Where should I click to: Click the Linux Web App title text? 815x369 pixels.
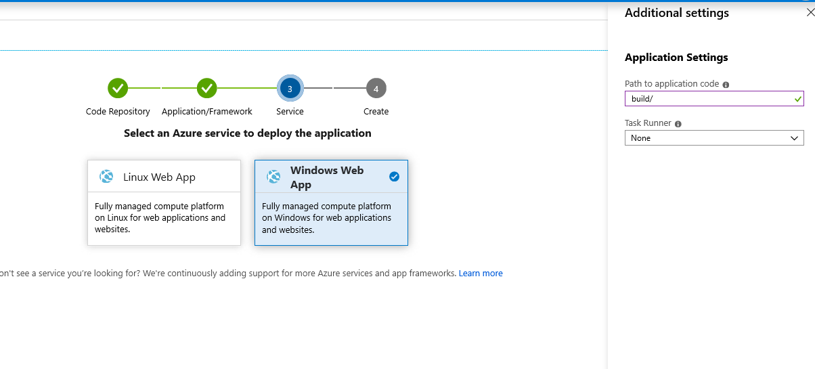(x=159, y=177)
